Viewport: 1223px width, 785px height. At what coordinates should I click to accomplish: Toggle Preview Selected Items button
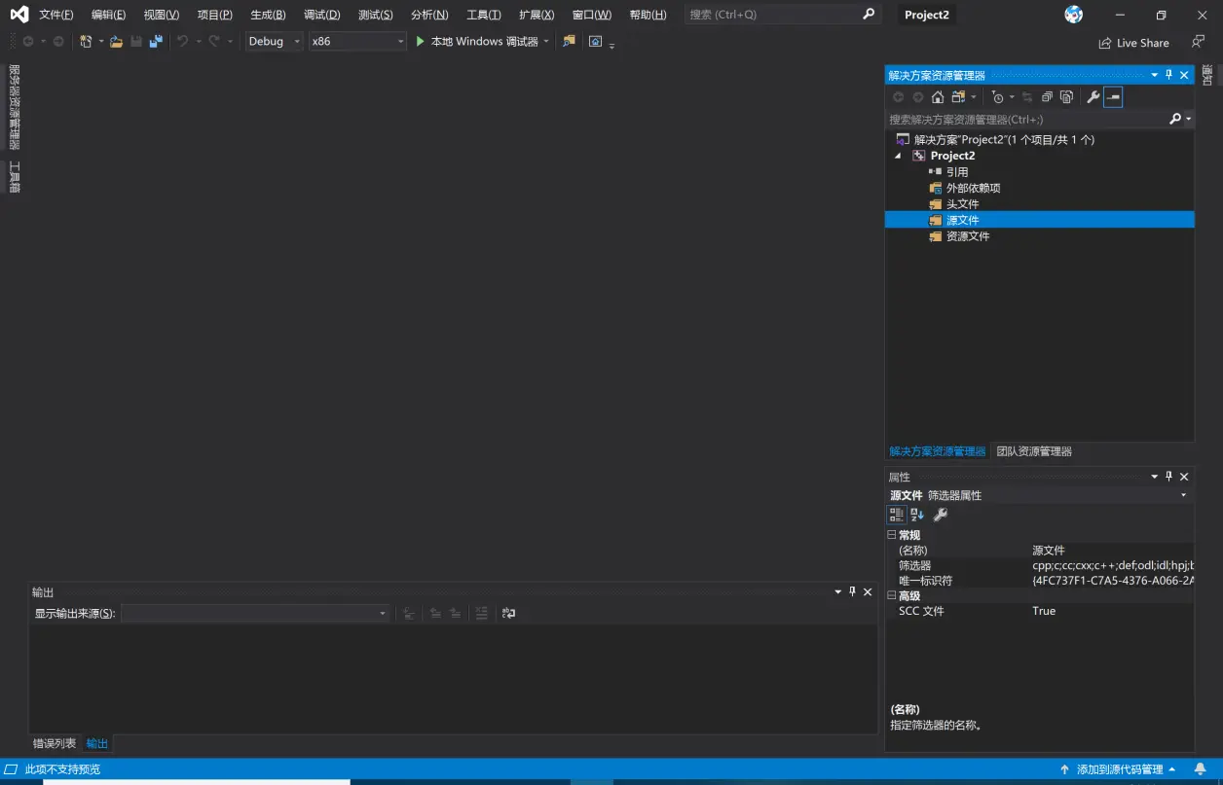[x=1113, y=97]
